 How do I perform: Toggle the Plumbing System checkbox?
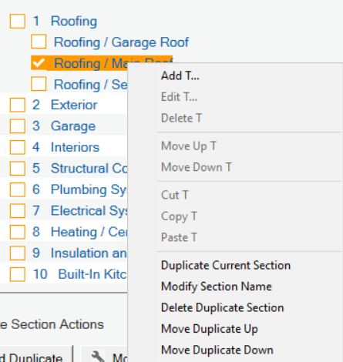[x=18, y=189]
